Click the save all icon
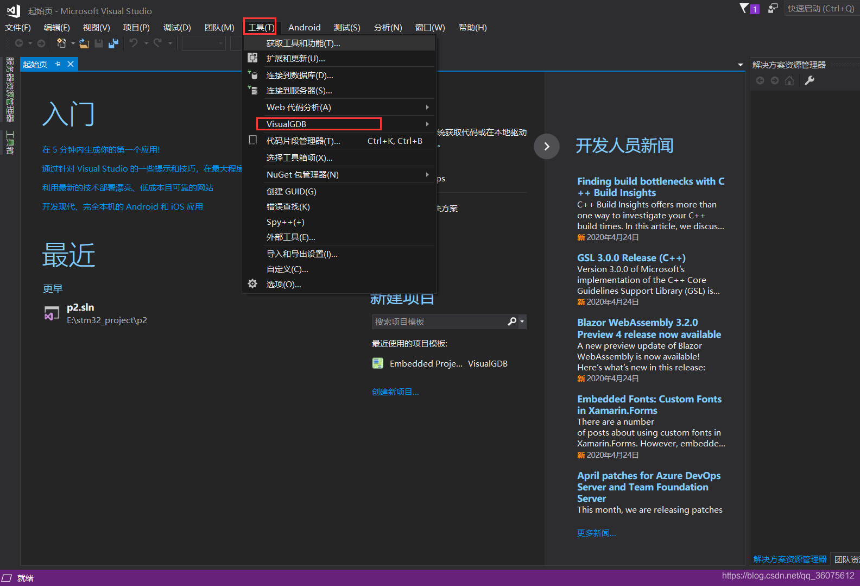Viewport: 860px width, 586px height. point(113,43)
